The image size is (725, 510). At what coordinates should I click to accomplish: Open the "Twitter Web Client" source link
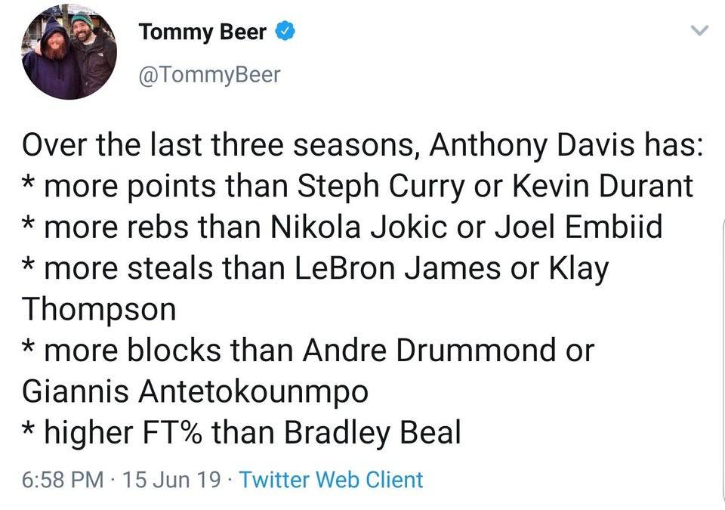[x=331, y=479]
